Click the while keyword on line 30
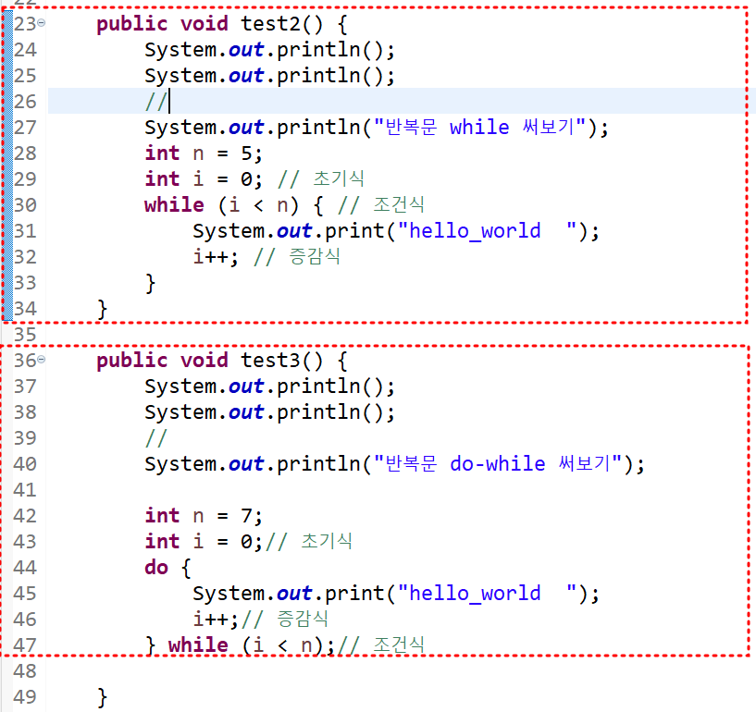The width and height of the screenshot is (756, 712). click(174, 204)
